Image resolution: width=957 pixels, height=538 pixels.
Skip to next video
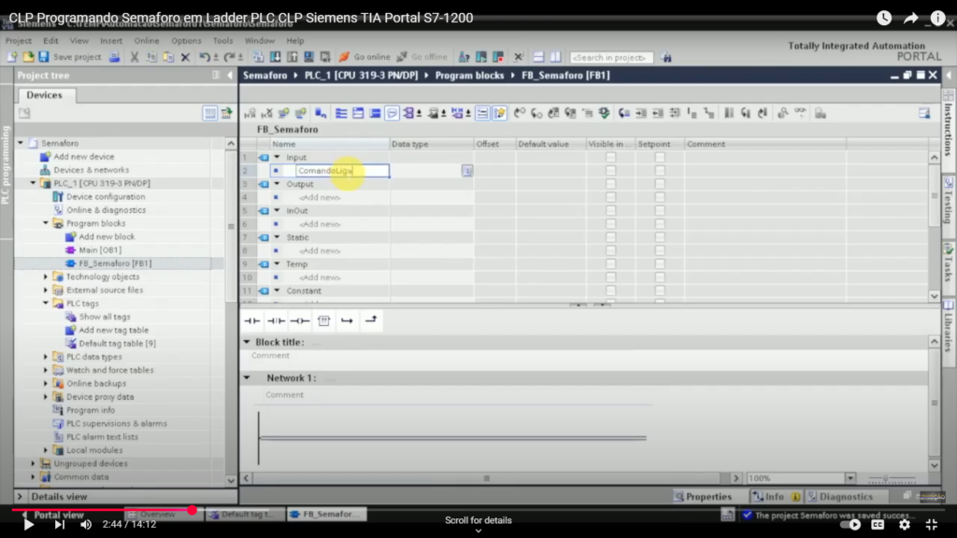coord(59,524)
